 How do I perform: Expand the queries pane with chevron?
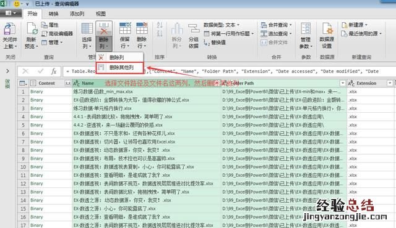7,71
